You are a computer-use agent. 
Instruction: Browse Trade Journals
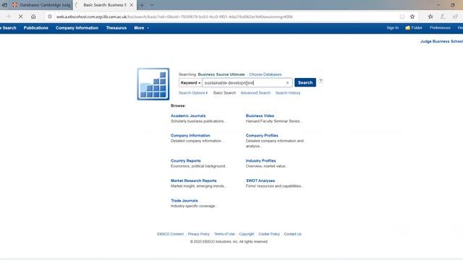pos(184,201)
